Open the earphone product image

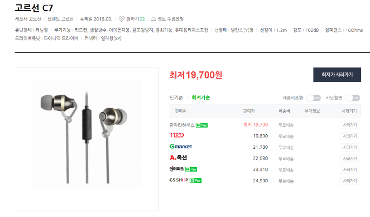87,139
